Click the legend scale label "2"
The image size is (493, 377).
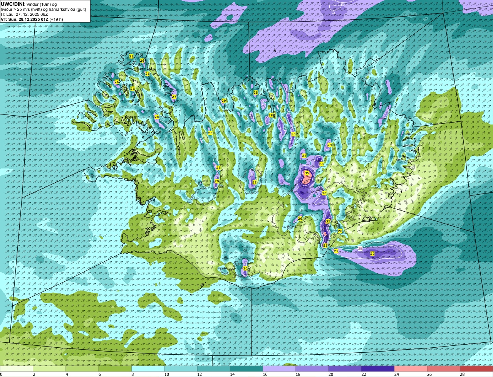(x=34, y=374)
